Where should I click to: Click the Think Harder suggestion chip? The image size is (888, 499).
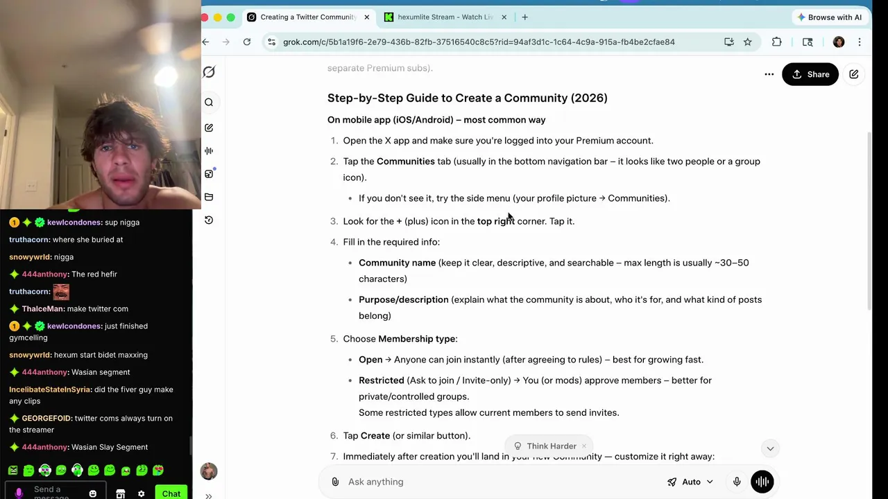coord(545,446)
